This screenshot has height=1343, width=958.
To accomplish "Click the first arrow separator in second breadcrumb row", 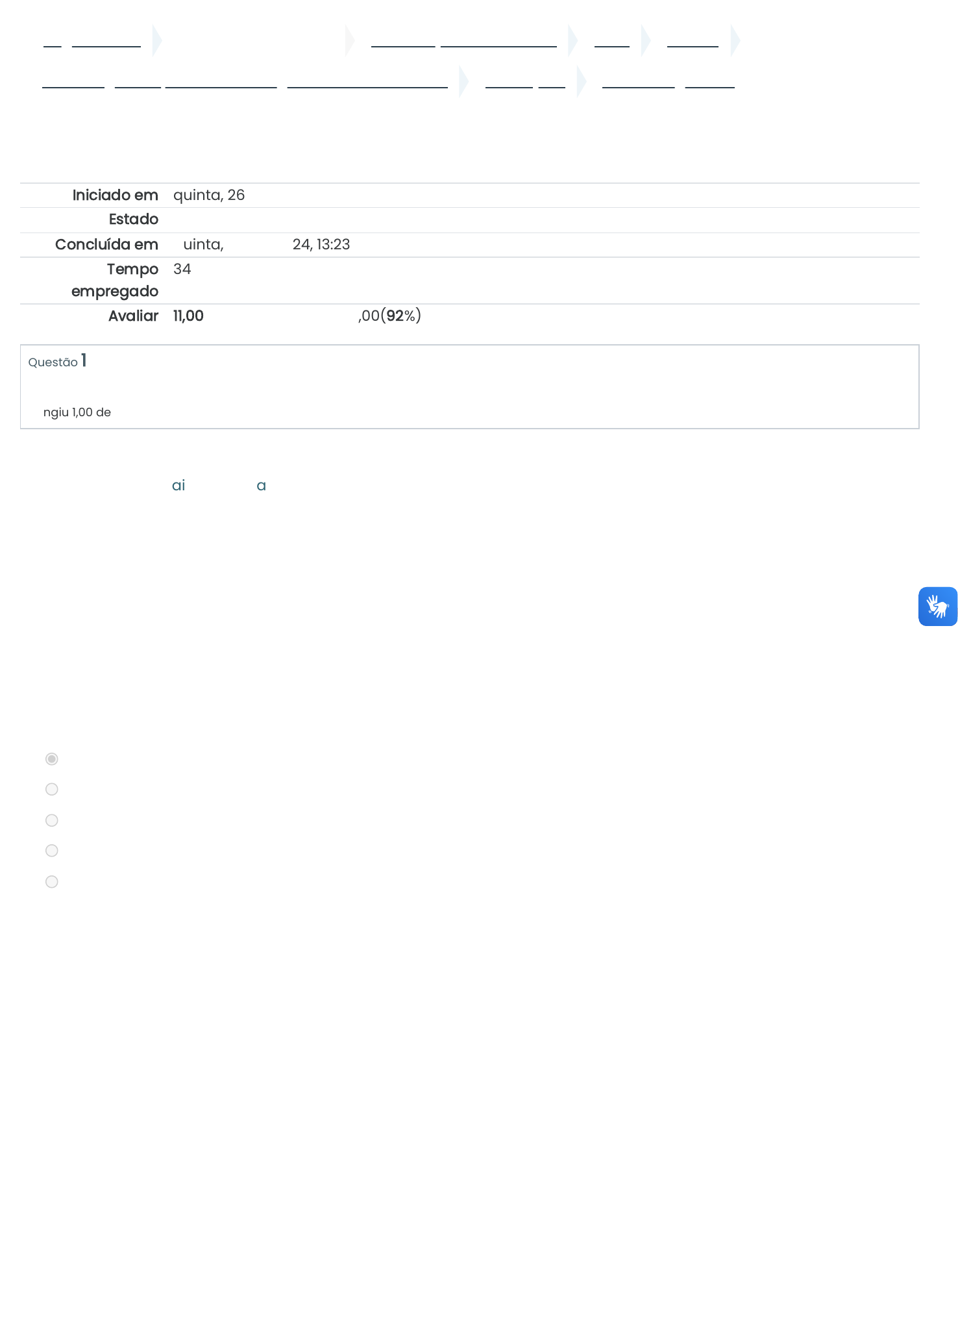I will pos(463,81).
